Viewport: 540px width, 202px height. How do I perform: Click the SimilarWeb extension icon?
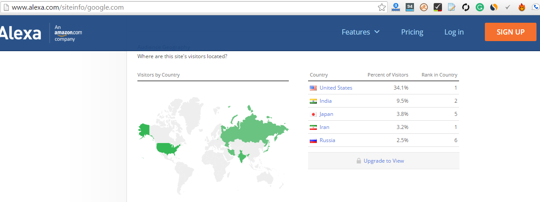tap(494, 7)
